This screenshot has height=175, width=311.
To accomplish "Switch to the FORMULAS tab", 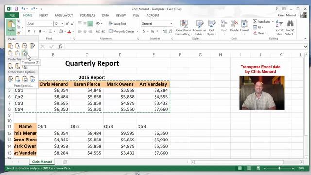I will (87, 15).
